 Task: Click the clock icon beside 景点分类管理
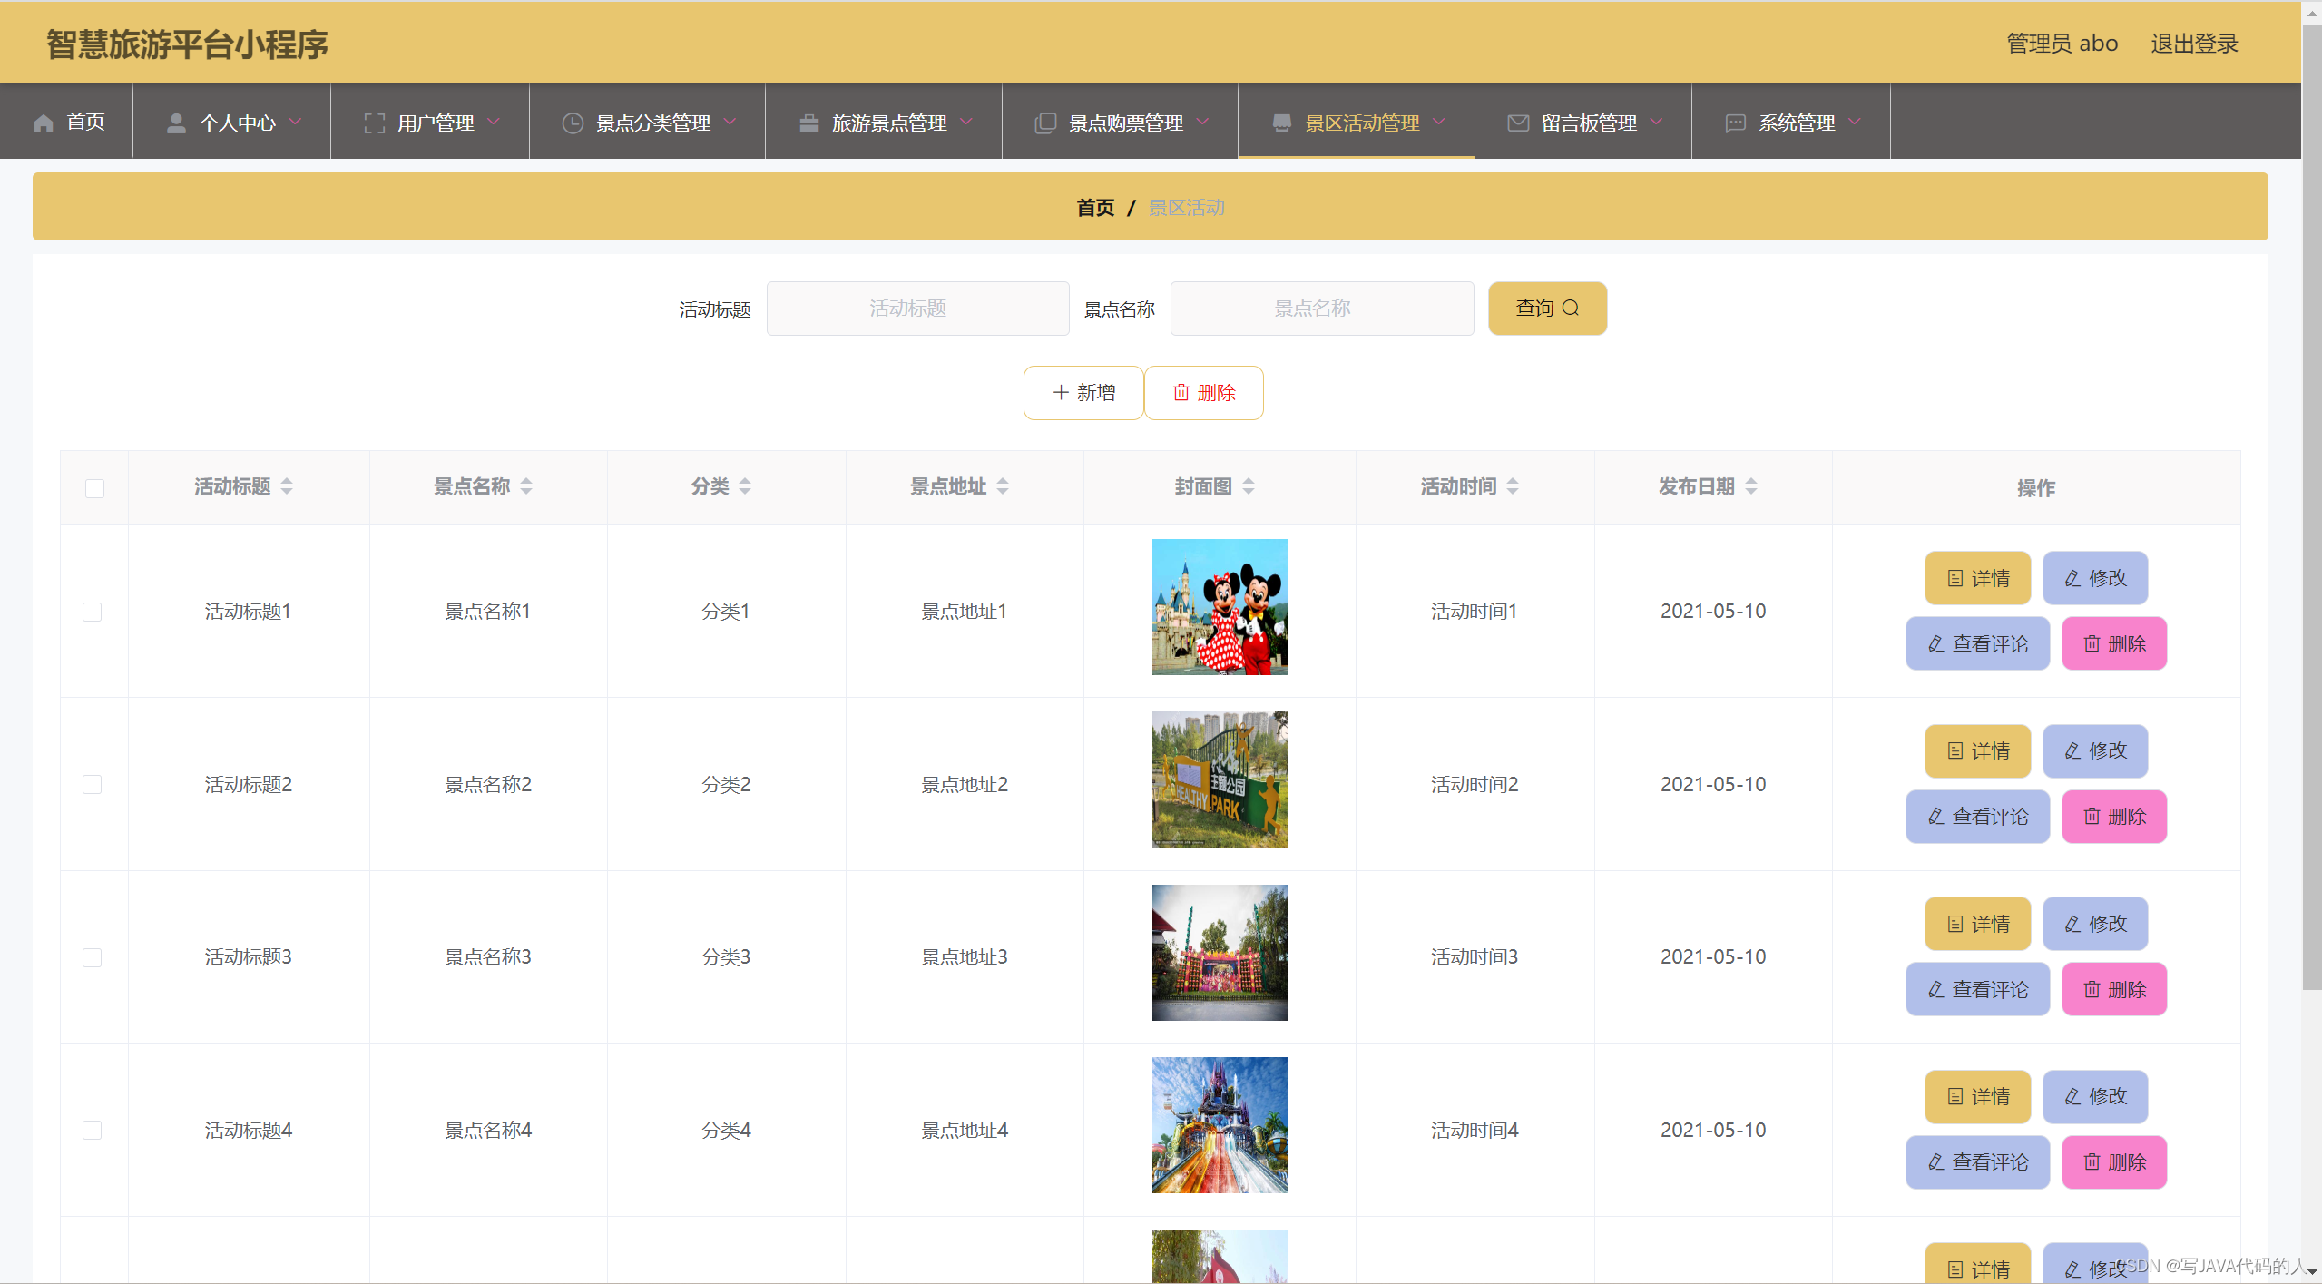[x=573, y=123]
